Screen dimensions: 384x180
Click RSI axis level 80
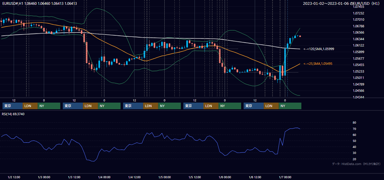354,123
